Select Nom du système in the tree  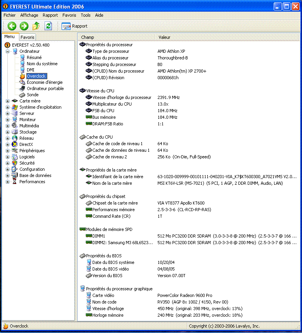pos(42,64)
